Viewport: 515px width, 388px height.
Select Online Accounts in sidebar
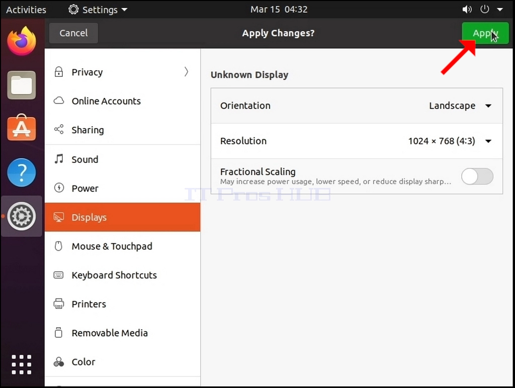123,101
